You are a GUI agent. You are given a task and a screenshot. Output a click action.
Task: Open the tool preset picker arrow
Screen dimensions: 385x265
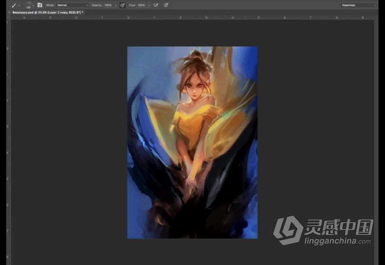point(19,5)
